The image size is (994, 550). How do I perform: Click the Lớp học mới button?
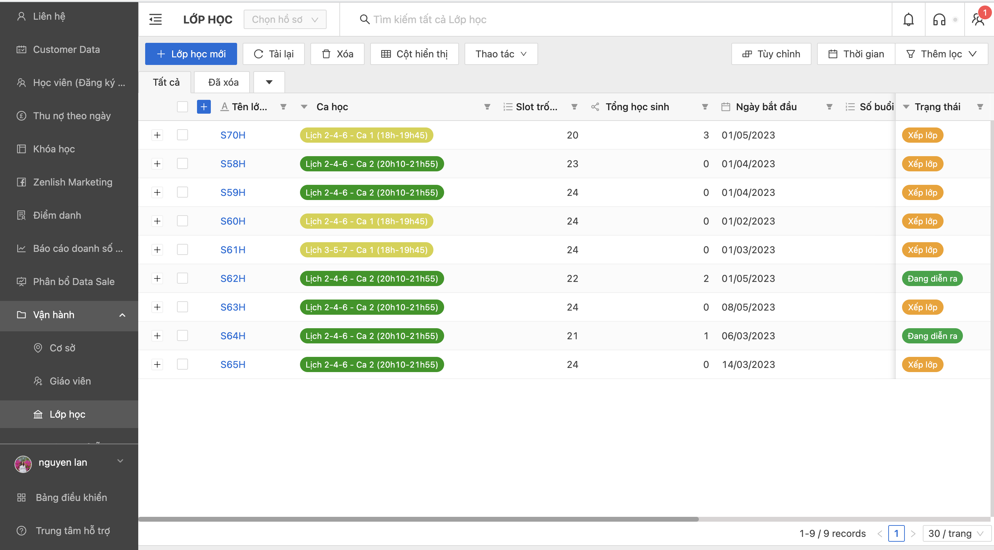pos(191,54)
